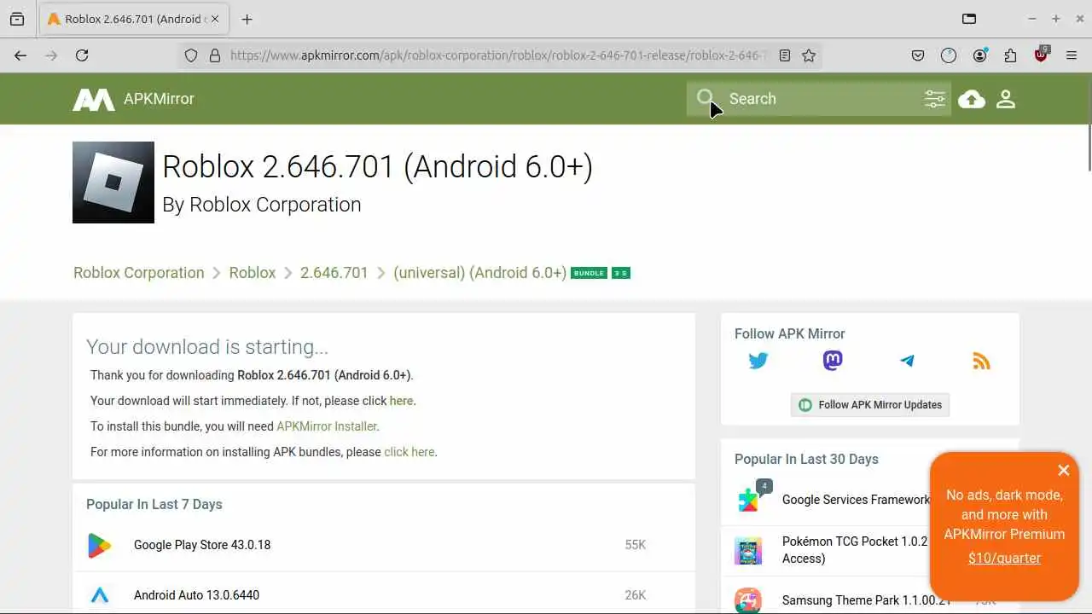Open the search filter settings icon

935,99
